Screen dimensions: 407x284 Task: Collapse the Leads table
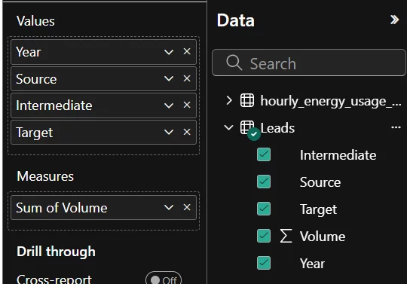(228, 127)
